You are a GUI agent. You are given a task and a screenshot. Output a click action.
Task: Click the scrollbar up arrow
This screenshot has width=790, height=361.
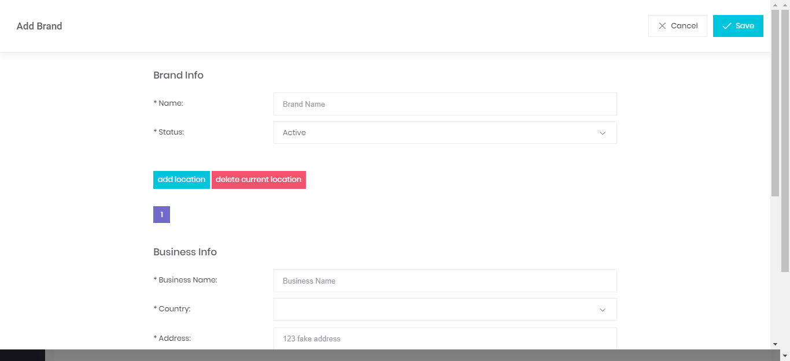775,5
